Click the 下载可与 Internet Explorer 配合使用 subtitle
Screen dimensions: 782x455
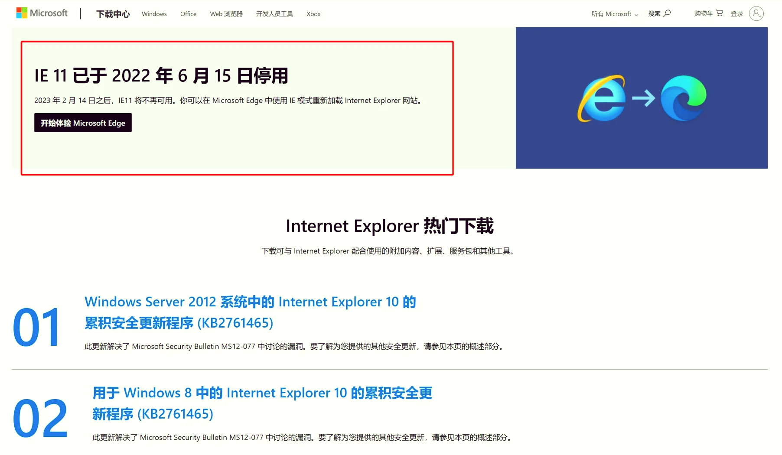coord(388,251)
